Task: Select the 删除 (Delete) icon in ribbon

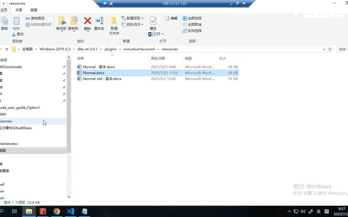Action: click(x=87, y=24)
